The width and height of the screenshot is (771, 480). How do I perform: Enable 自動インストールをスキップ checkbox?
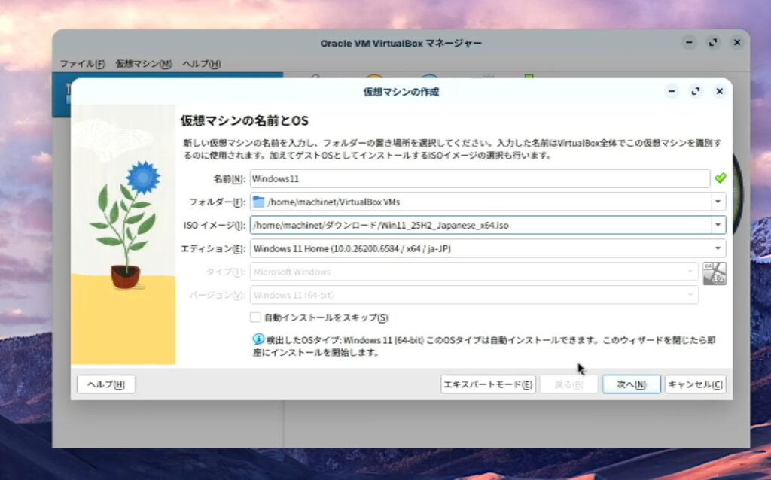(x=256, y=317)
